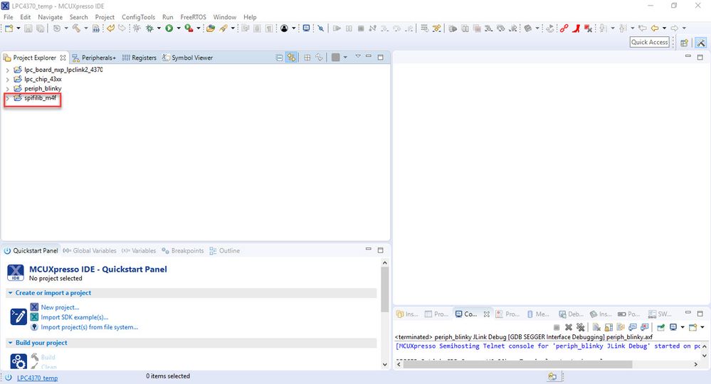
Task: Open the Run button dropdown arrow
Action: 179,28
